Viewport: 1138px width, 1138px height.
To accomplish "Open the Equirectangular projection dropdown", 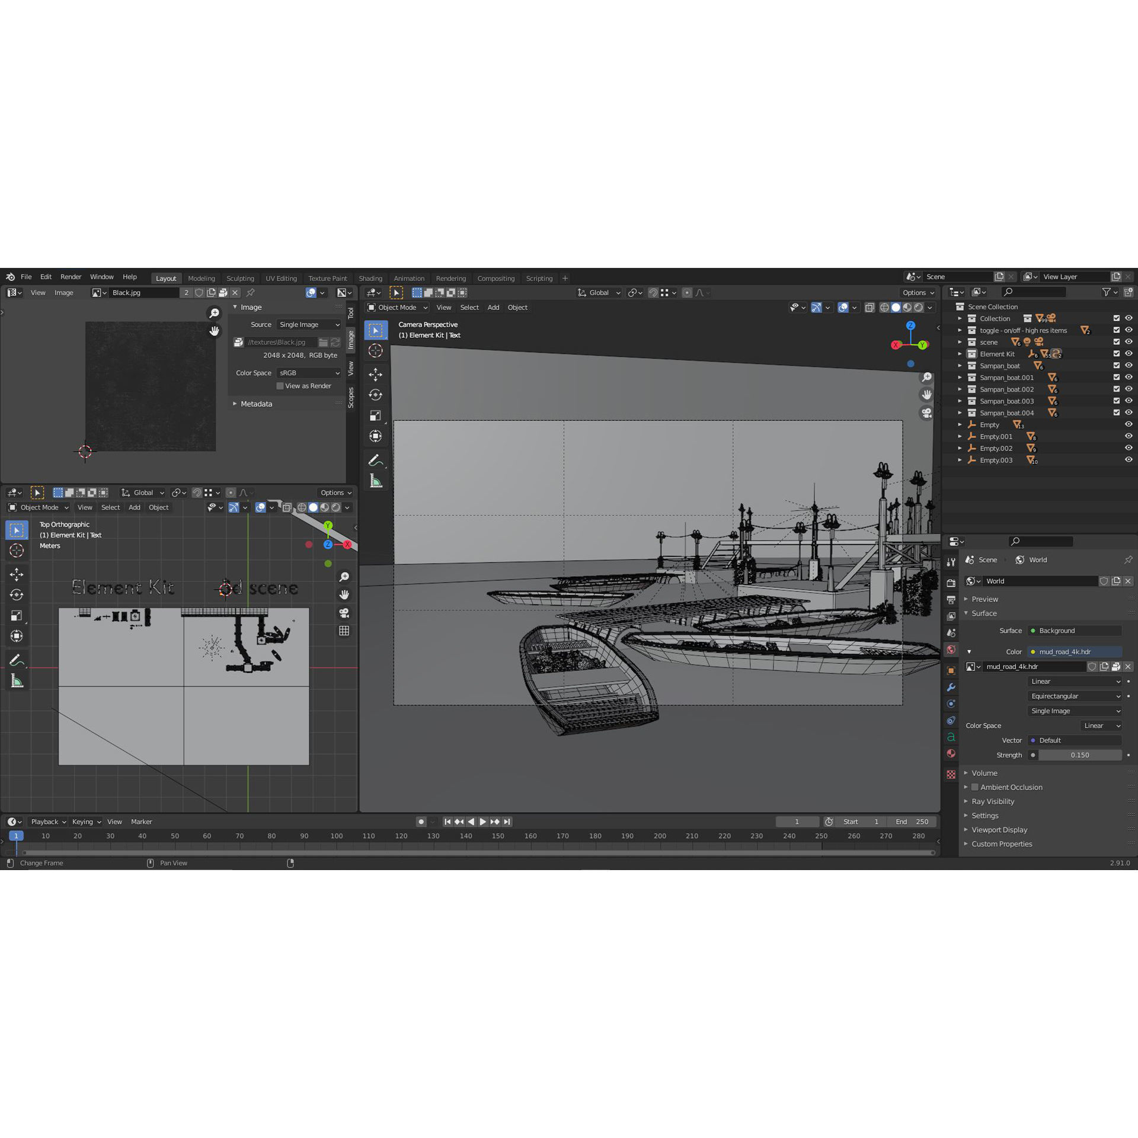I will pos(1075,696).
